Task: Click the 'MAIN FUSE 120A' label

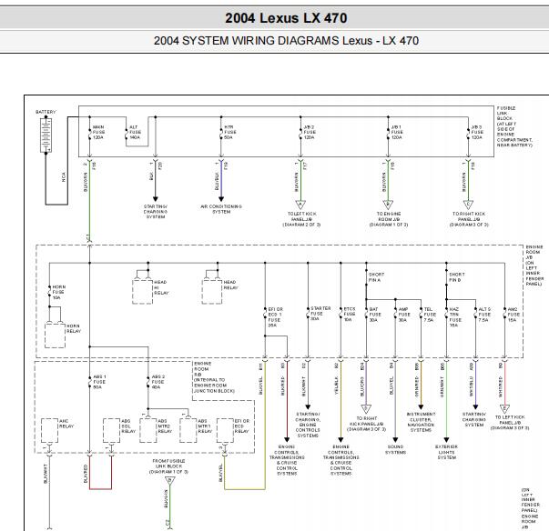Action: (x=98, y=132)
